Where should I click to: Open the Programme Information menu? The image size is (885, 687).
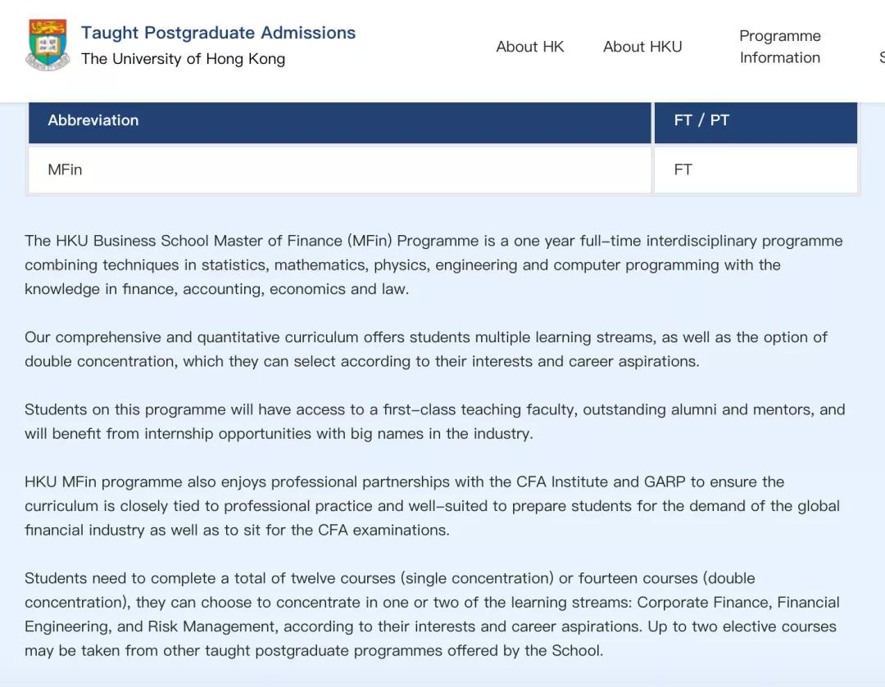[780, 47]
